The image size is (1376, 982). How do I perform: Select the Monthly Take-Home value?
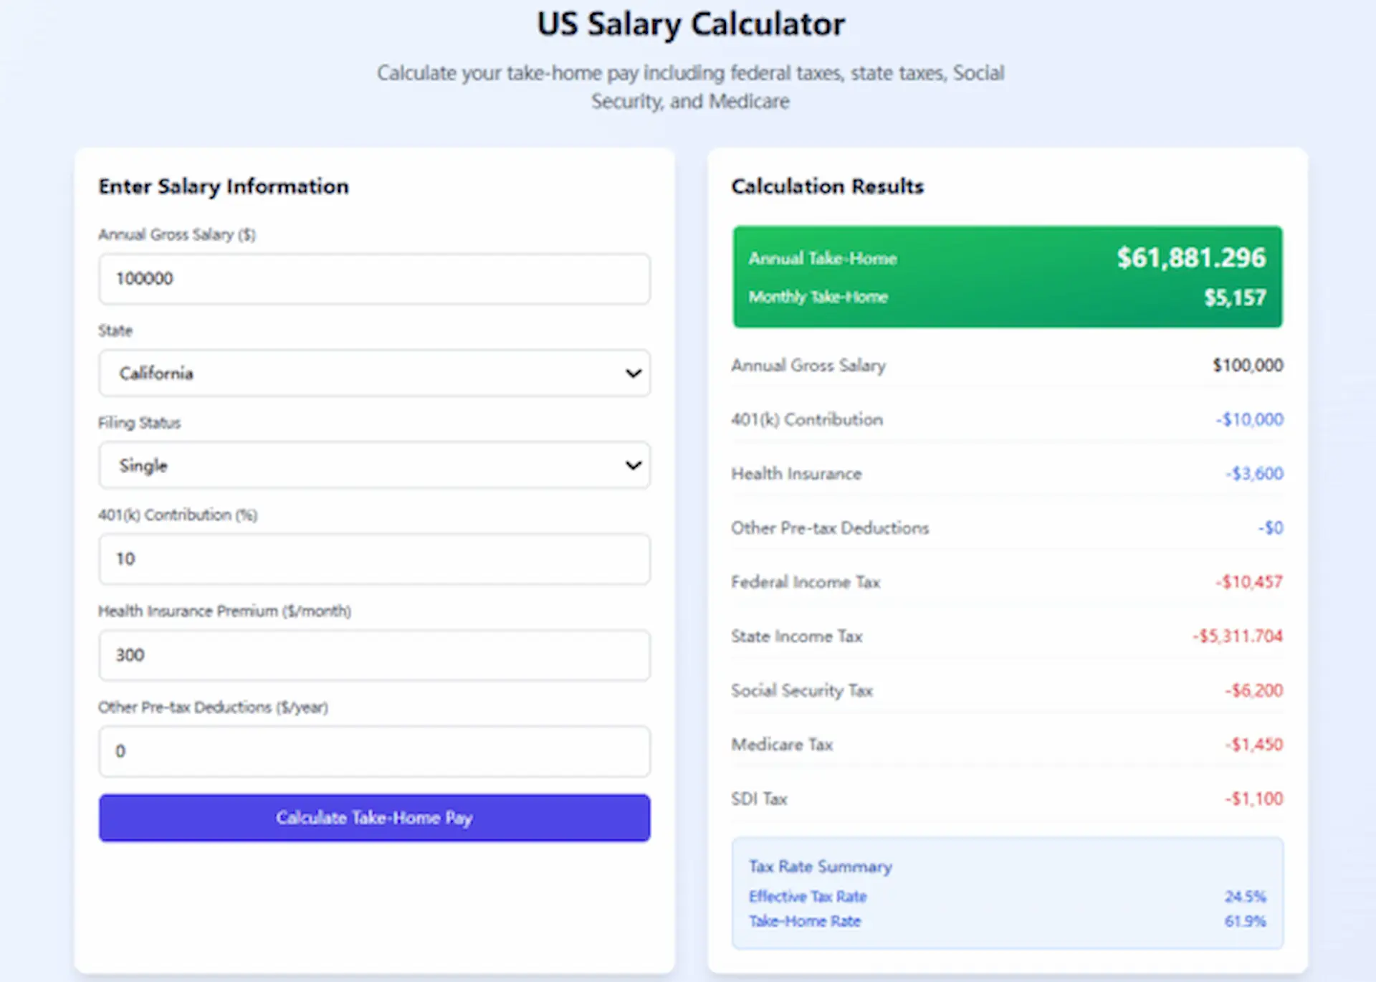point(1235,297)
